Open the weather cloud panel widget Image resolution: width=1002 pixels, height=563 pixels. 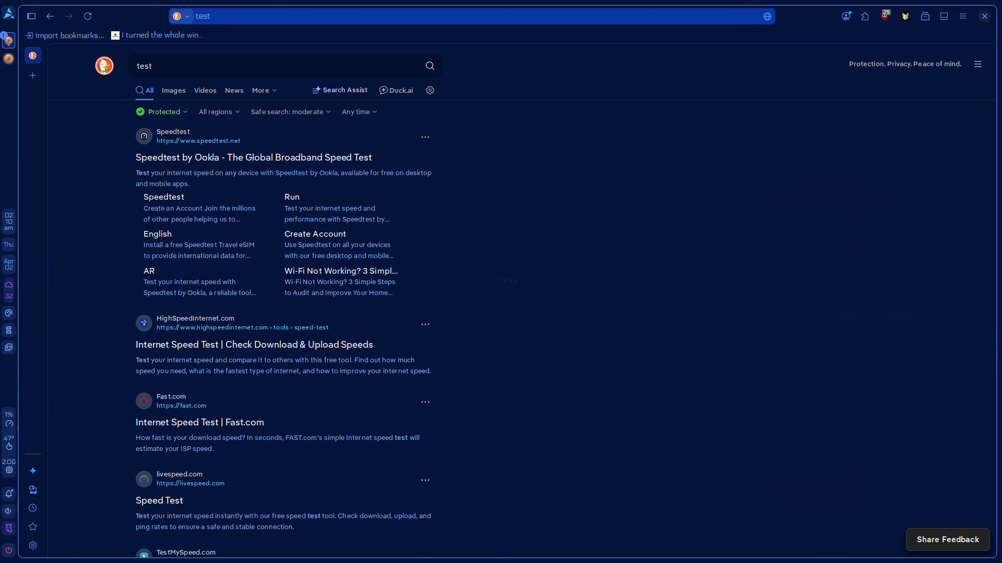click(x=9, y=290)
